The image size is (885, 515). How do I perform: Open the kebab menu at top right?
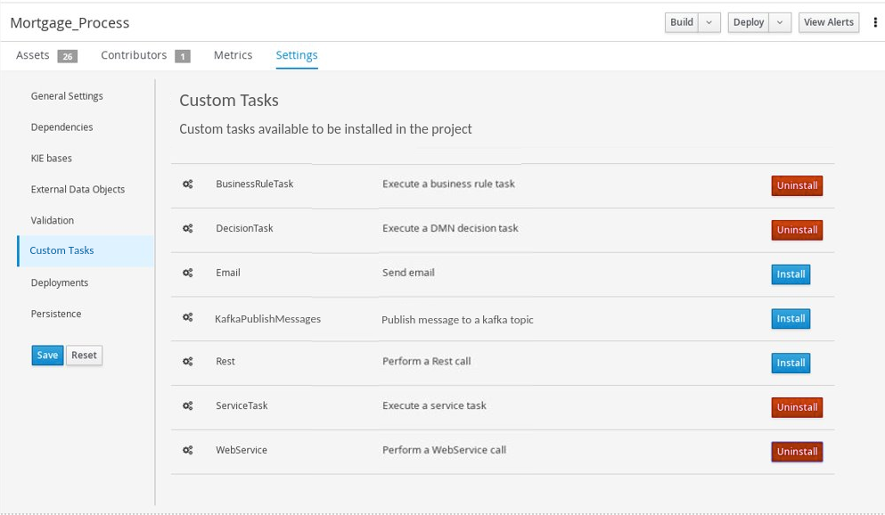[875, 23]
